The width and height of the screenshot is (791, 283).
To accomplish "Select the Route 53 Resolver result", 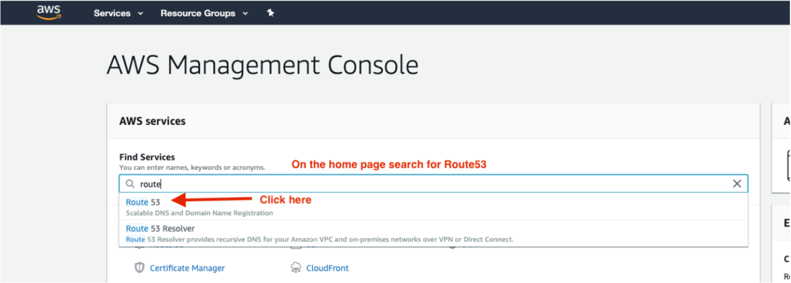I will click(433, 233).
